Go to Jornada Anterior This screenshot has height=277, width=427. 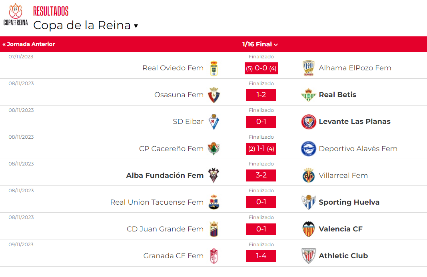(29, 44)
